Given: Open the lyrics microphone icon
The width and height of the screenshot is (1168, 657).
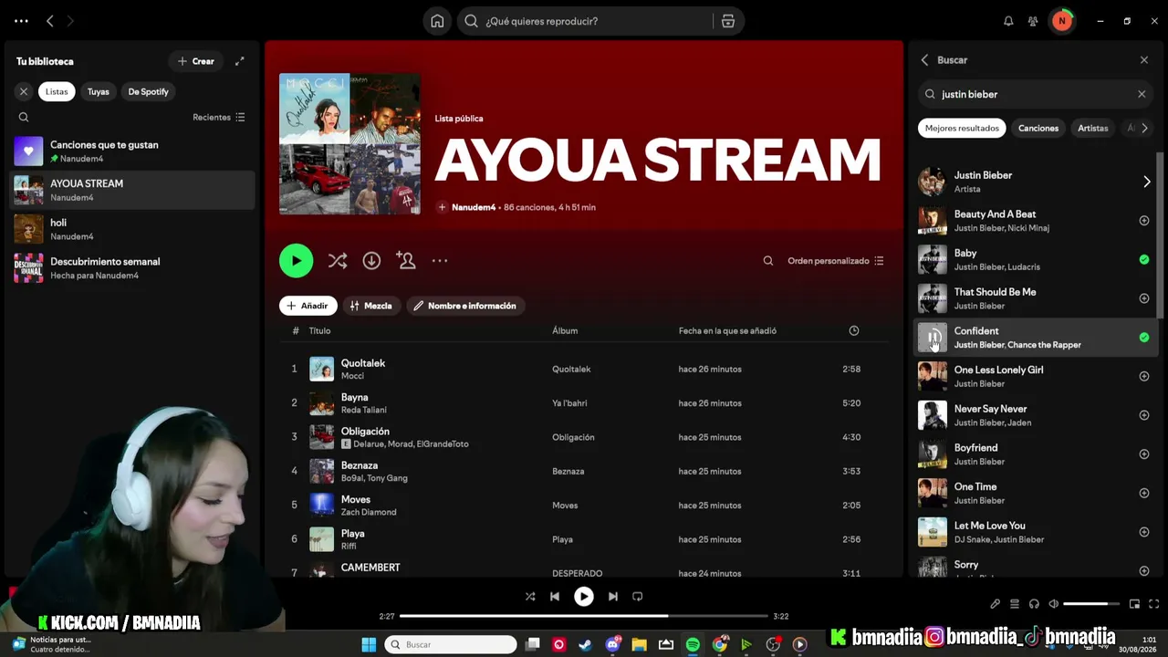Looking at the screenshot, I should coord(995,604).
